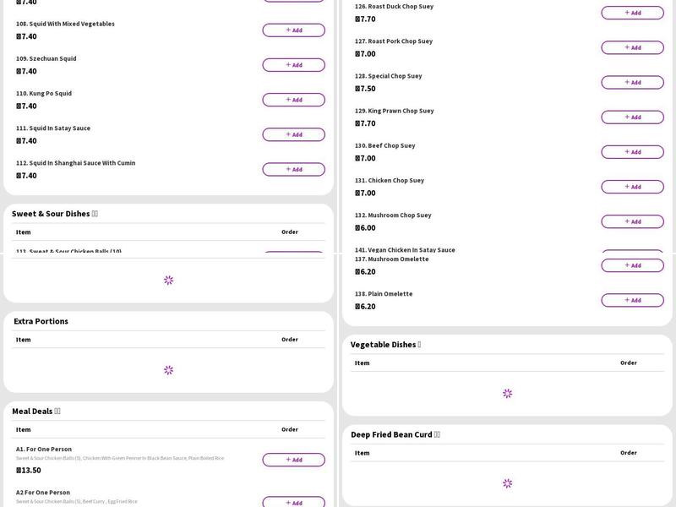Add meal deal A1 For One Person
The width and height of the screenshot is (676, 507).
293,460
